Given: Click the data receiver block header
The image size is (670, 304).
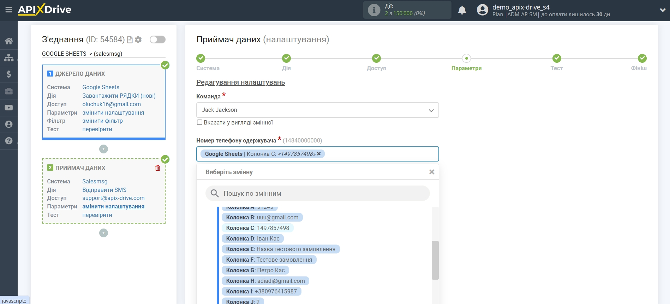Looking at the screenshot, I should pyautogui.click(x=80, y=168).
